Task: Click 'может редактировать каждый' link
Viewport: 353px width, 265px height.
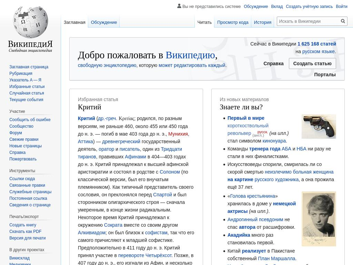Action: pyautogui.click(x=192, y=65)
